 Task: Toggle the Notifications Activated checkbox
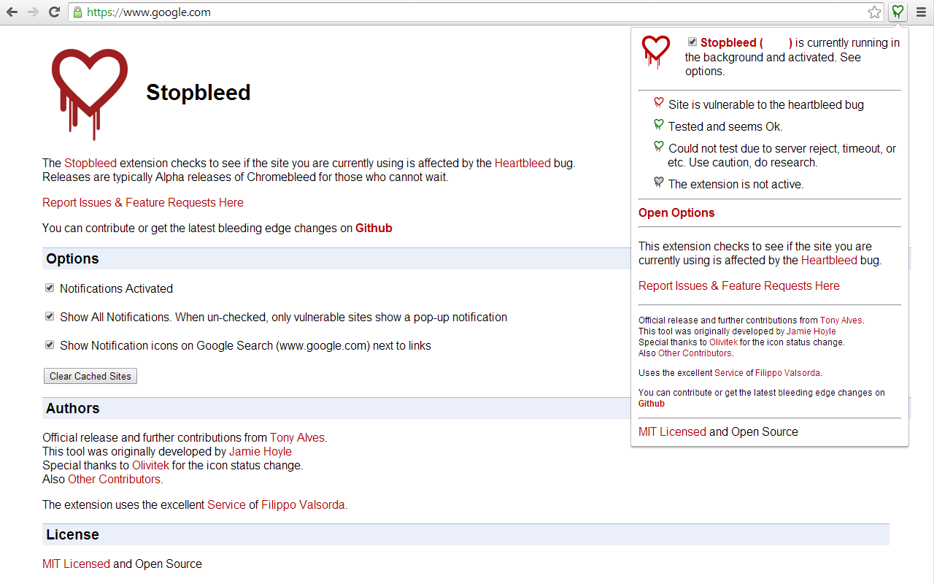[x=50, y=288]
